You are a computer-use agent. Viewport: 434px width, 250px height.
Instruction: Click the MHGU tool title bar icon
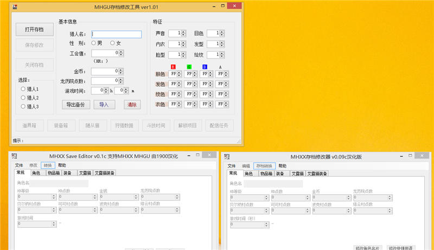point(15,7)
